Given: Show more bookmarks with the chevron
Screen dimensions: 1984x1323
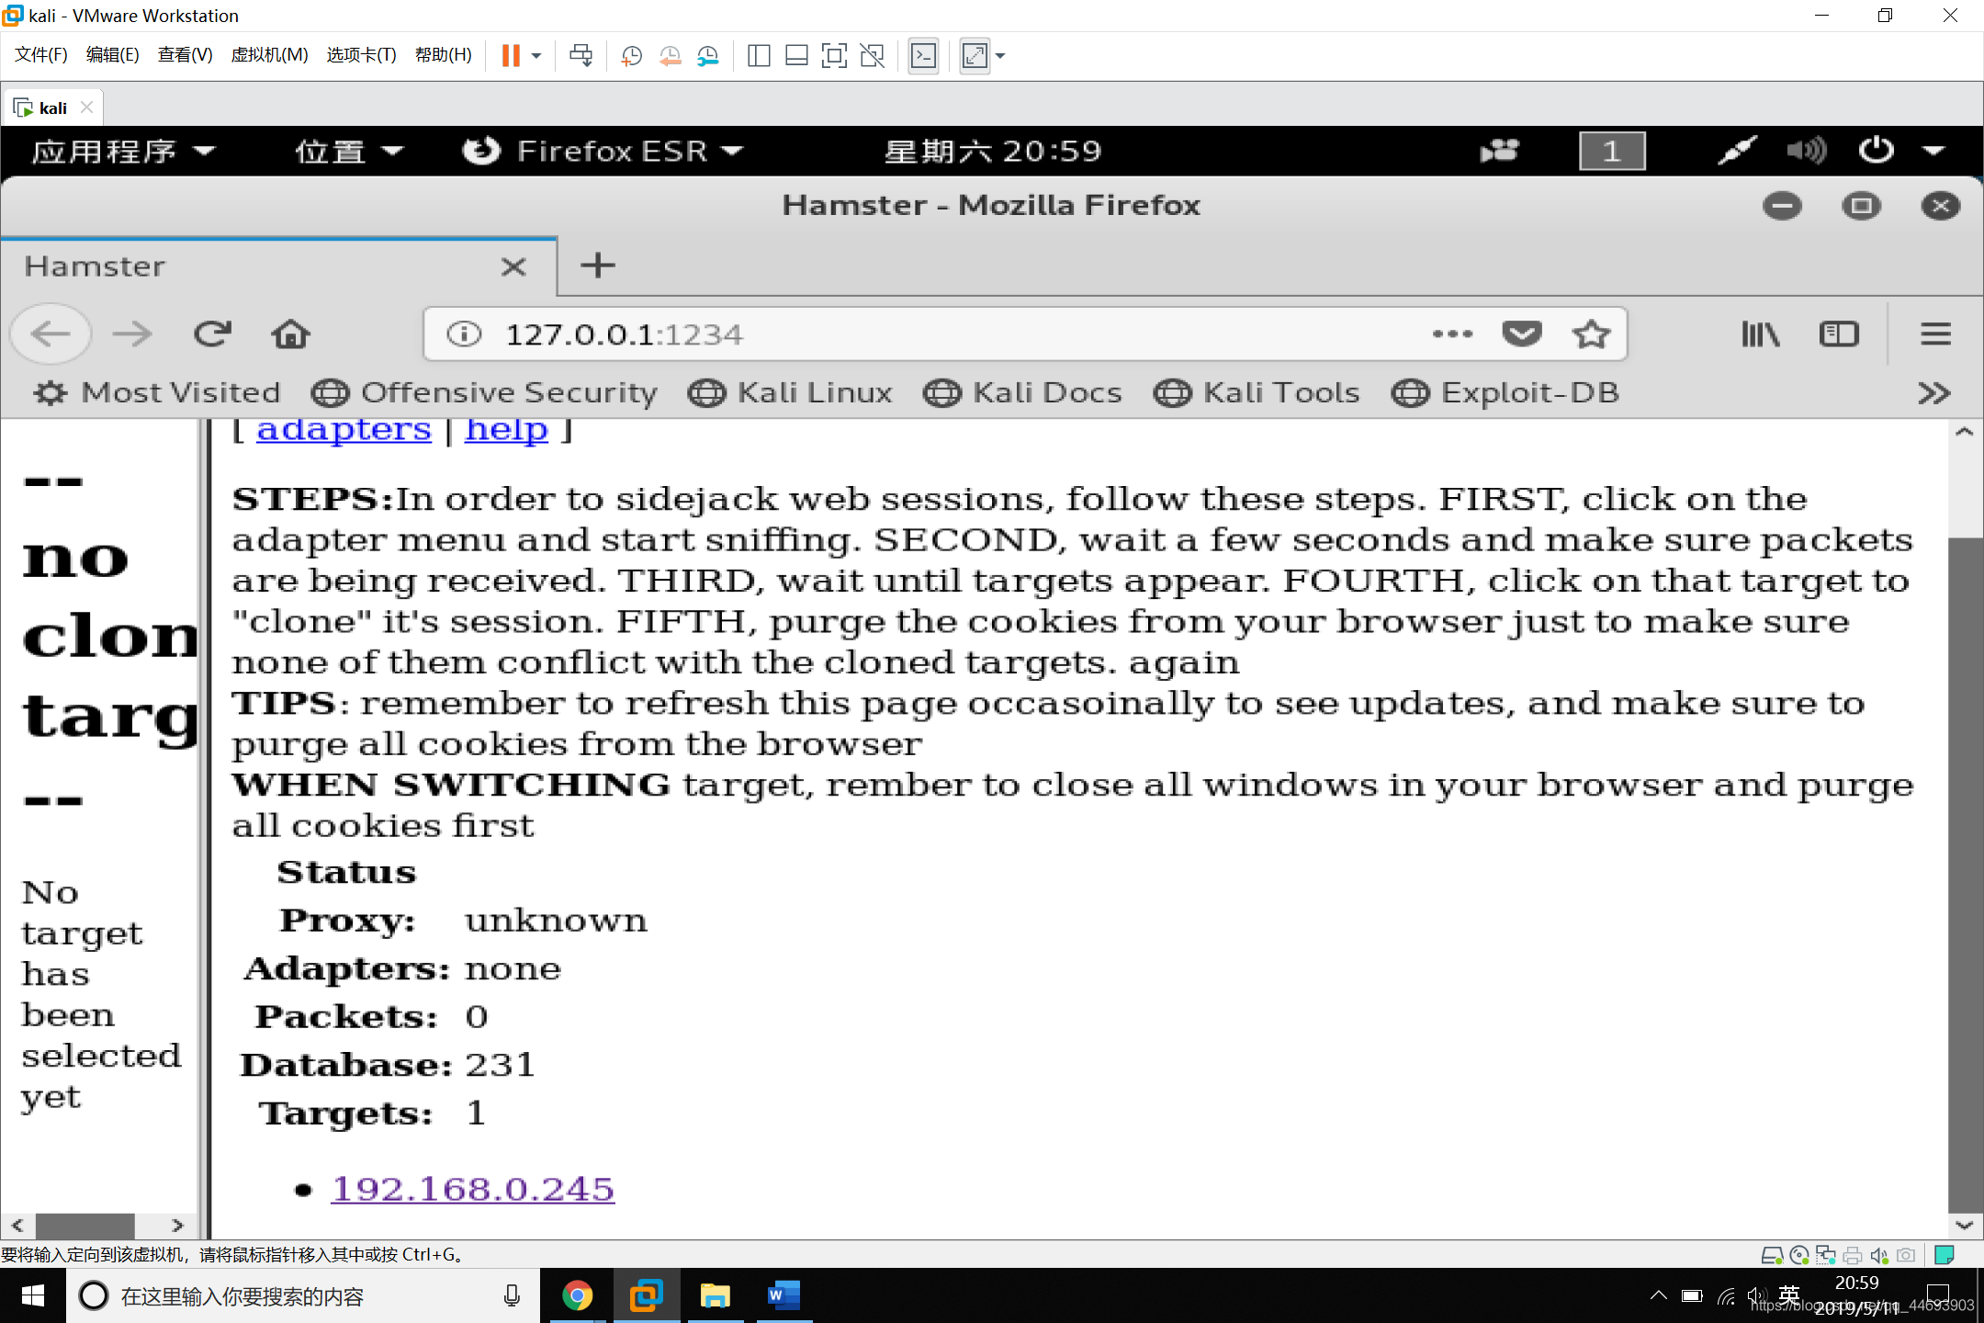Looking at the screenshot, I should tap(1933, 393).
